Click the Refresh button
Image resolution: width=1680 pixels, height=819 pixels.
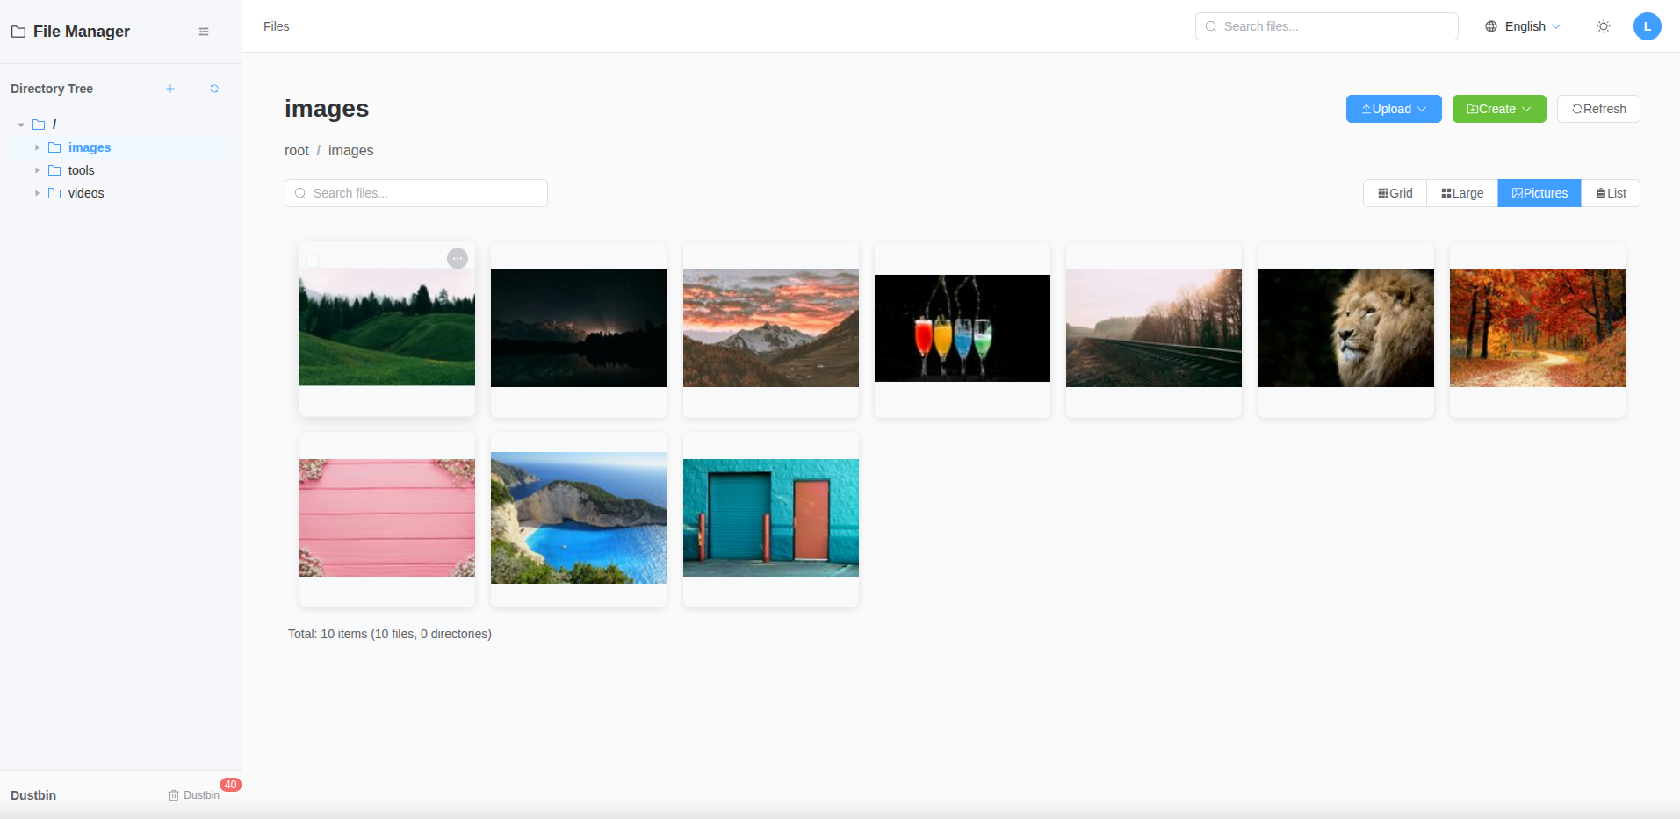coord(1597,109)
